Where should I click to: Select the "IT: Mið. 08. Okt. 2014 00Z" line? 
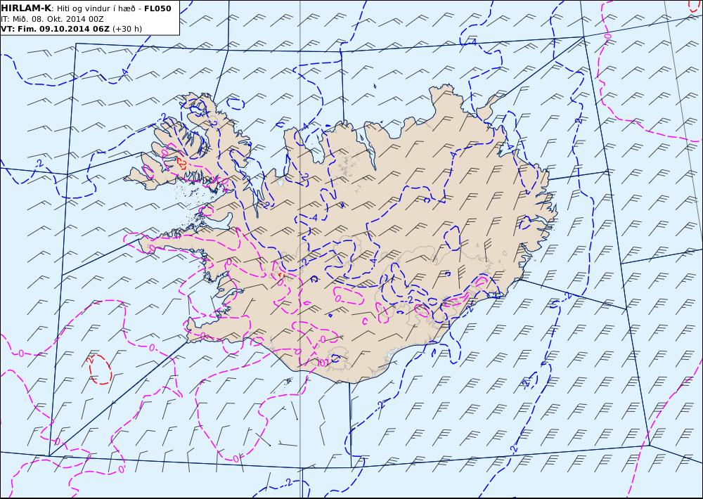pos(53,19)
